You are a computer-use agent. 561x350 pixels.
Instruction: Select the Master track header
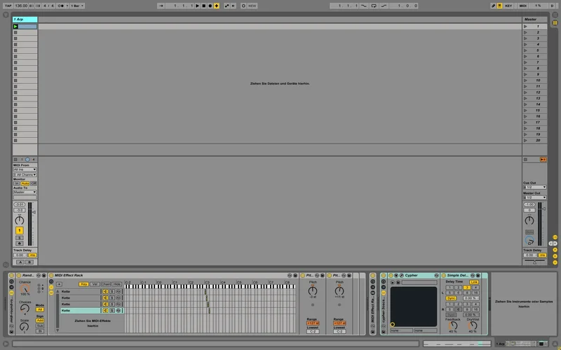tap(534, 20)
